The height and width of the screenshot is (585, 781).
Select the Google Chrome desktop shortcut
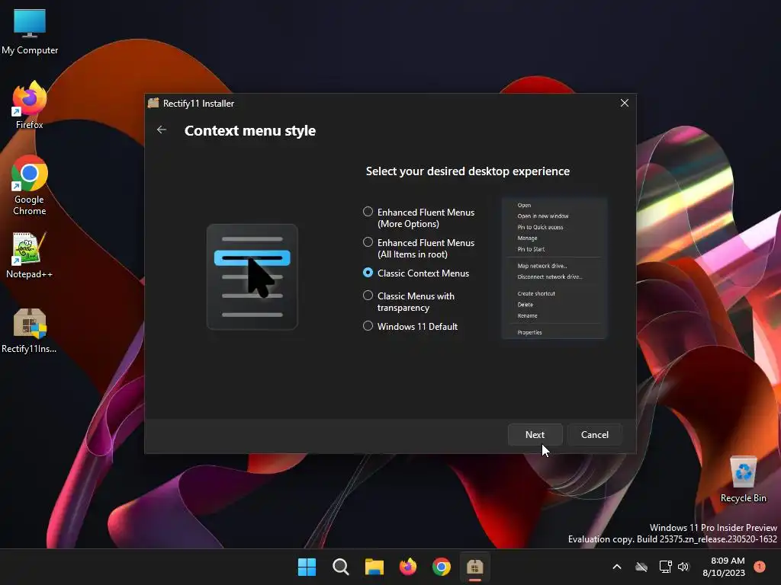click(x=30, y=186)
